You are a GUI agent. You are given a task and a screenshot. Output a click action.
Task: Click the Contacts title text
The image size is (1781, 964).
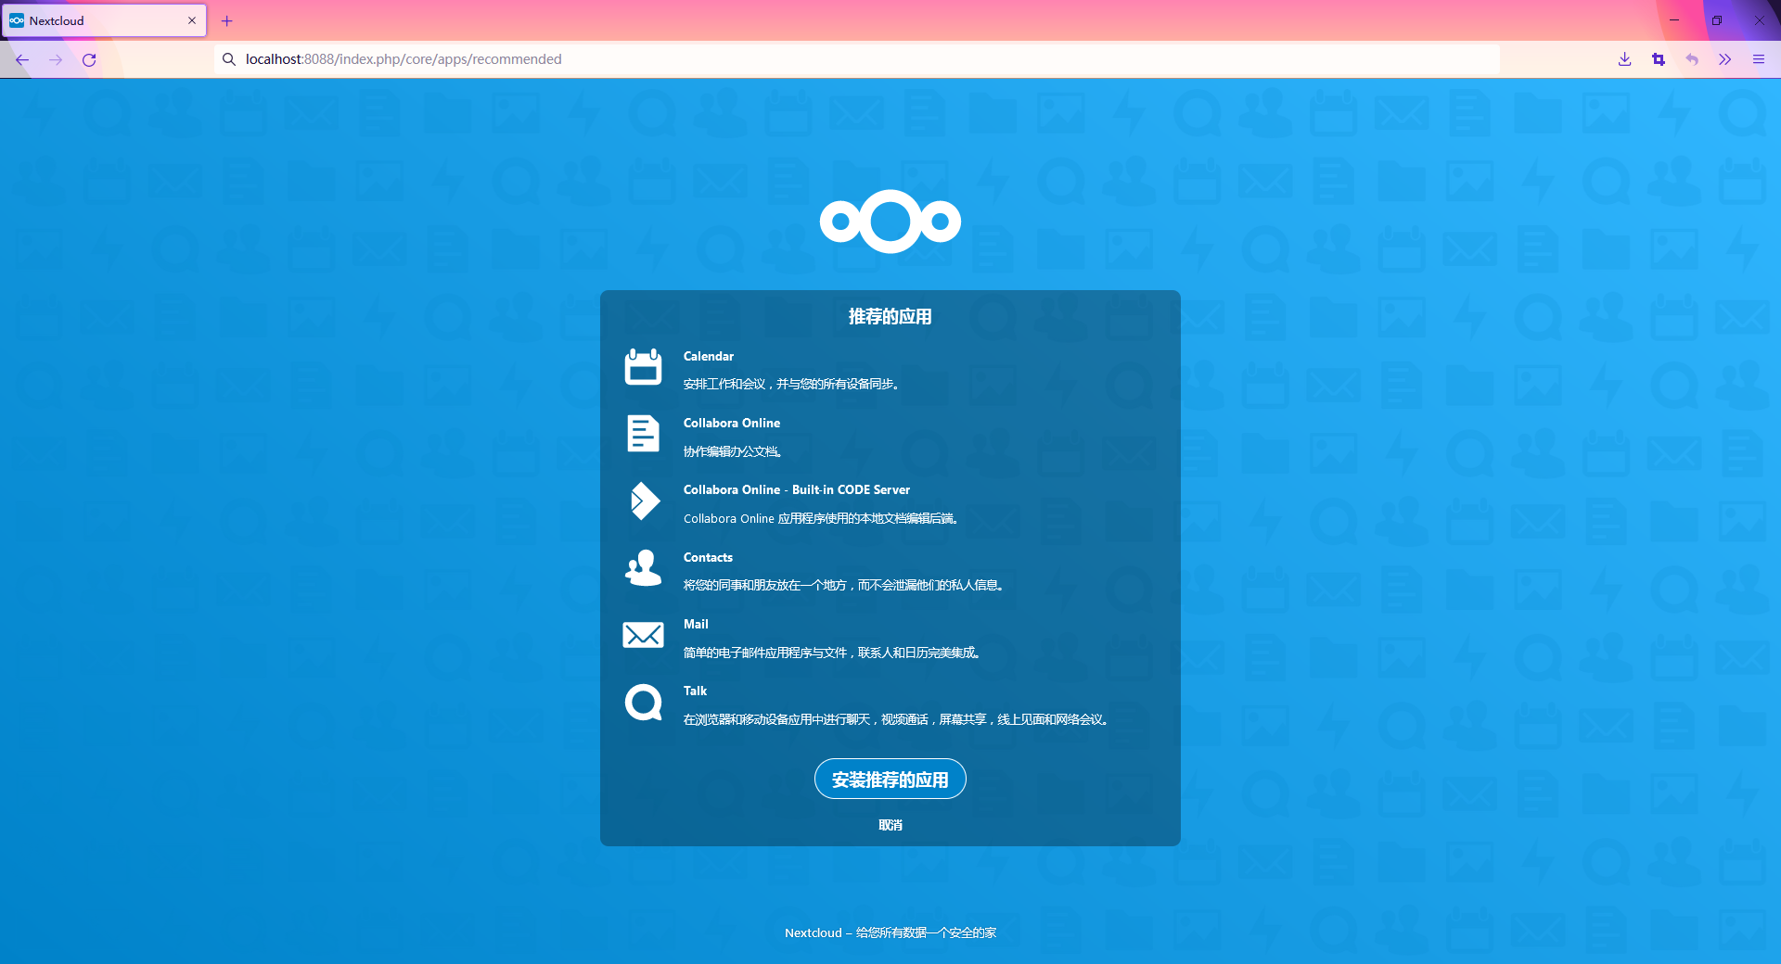pyautogui.click(x=708, y=557)
